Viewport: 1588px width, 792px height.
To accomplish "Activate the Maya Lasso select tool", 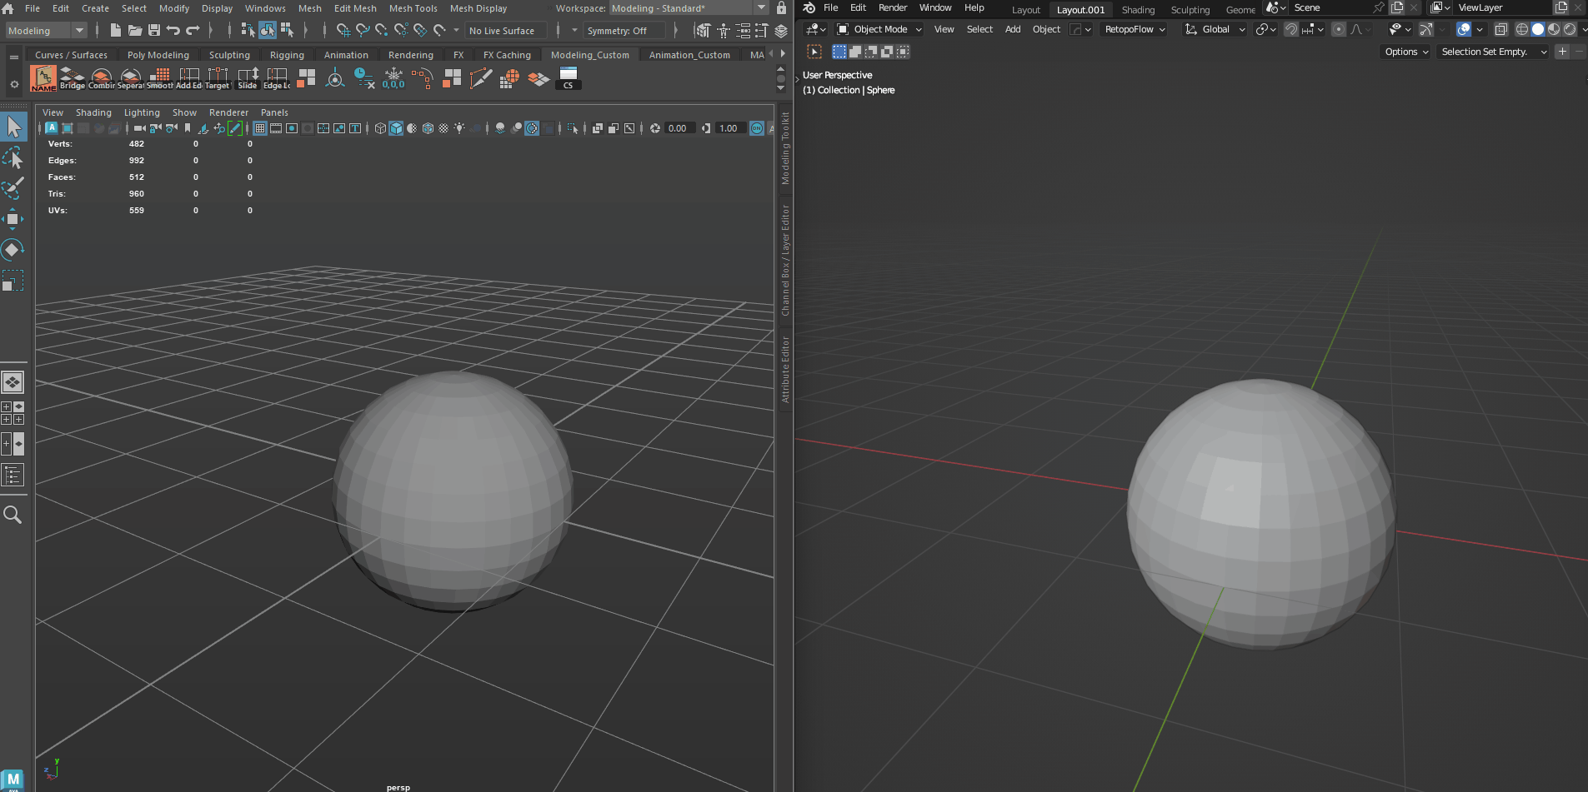I will (x=13, y=157).
